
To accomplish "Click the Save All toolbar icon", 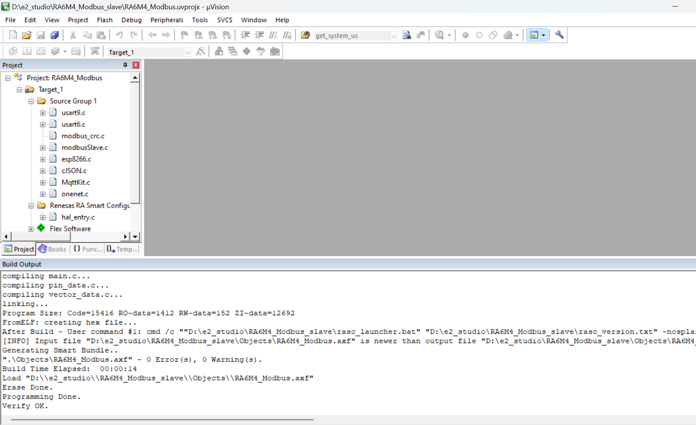I will click(55, 35).
